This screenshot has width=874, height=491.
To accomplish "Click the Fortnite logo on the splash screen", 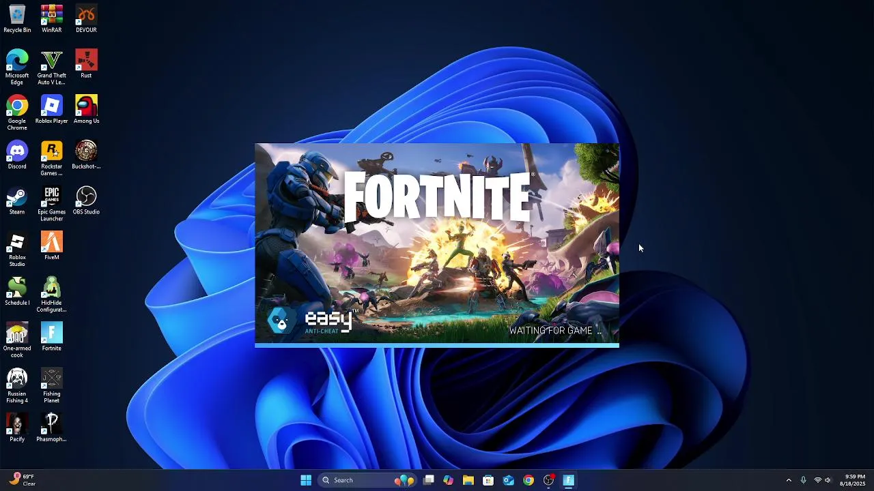I will click(x=438, y=197).
